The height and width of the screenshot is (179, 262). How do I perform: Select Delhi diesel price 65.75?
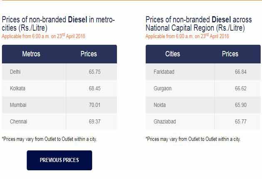coord(95,72)
